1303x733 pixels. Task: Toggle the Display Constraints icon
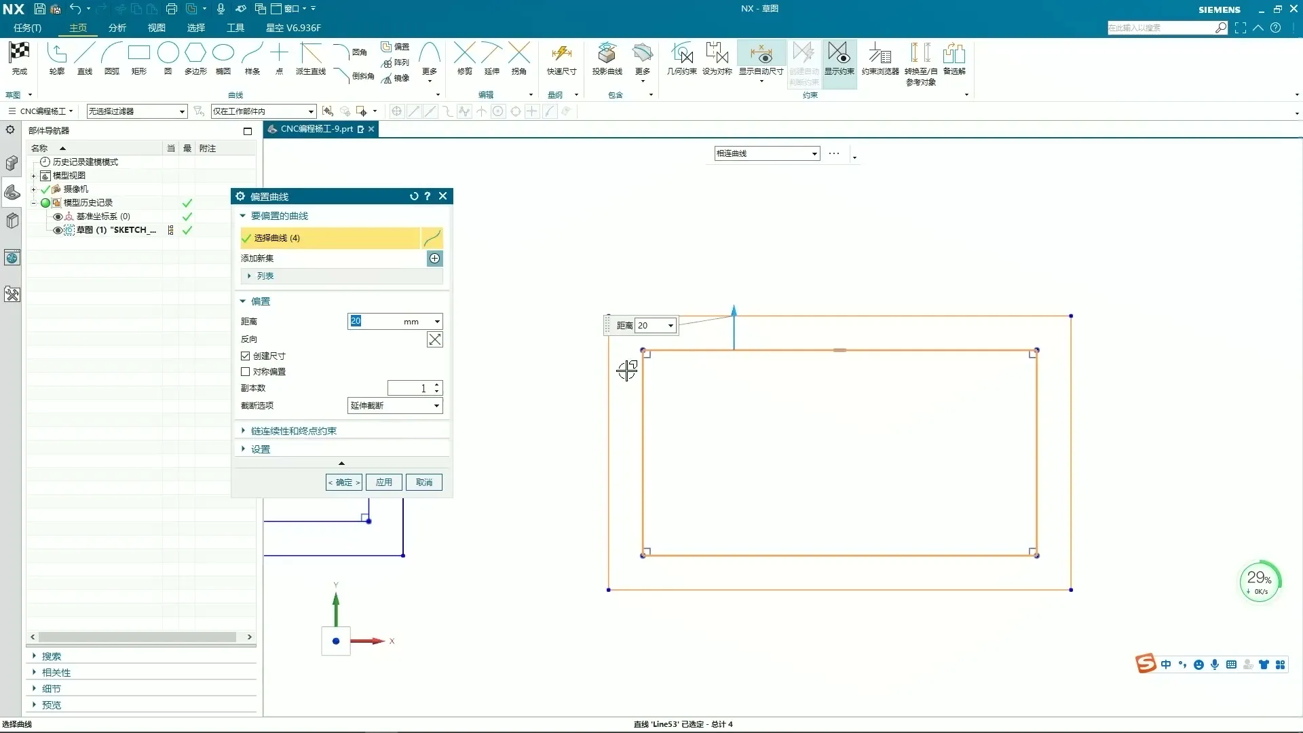[x=839, y=53]
